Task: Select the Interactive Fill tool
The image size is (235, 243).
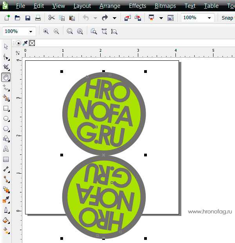Action: pyautogui.click(x=6, y=230)
